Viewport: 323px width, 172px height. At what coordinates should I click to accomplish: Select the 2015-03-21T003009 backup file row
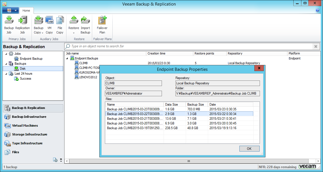(x=179, y=119)
